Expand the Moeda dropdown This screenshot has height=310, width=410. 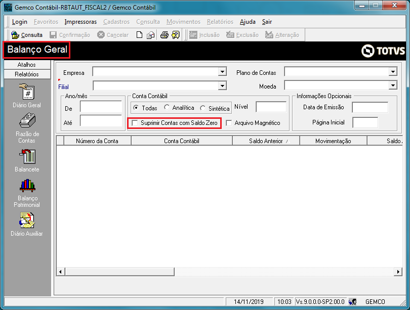(x=393, y=85)
